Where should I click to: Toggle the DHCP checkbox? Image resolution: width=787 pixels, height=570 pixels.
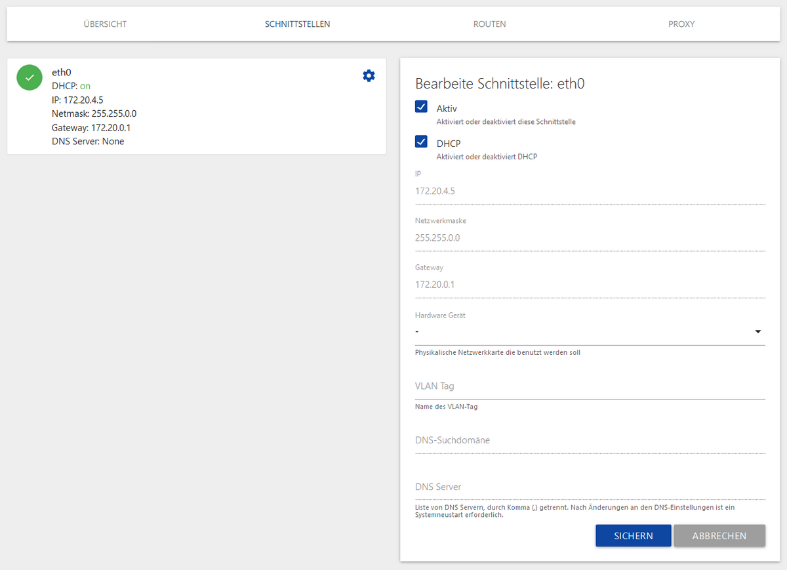421,142
